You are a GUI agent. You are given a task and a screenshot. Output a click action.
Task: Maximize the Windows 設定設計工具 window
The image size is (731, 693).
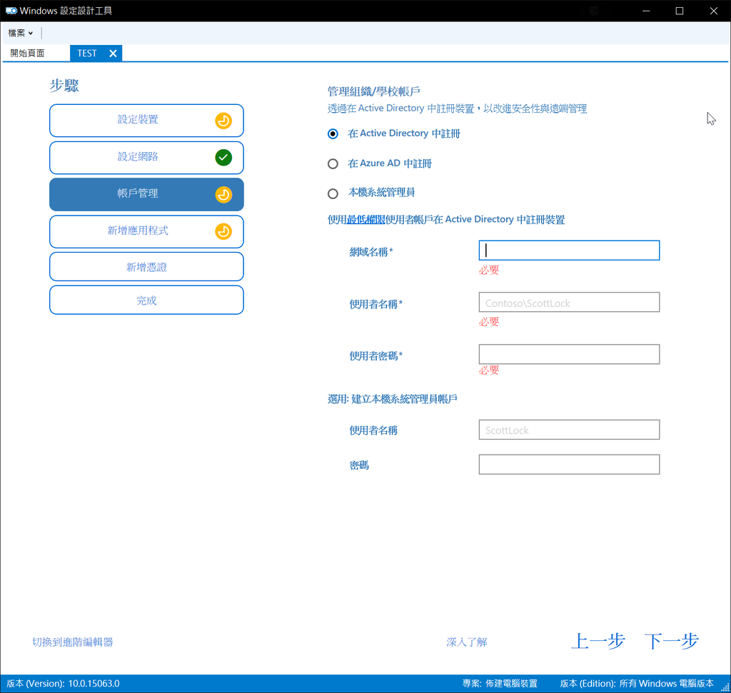click(x=680, y=11)
